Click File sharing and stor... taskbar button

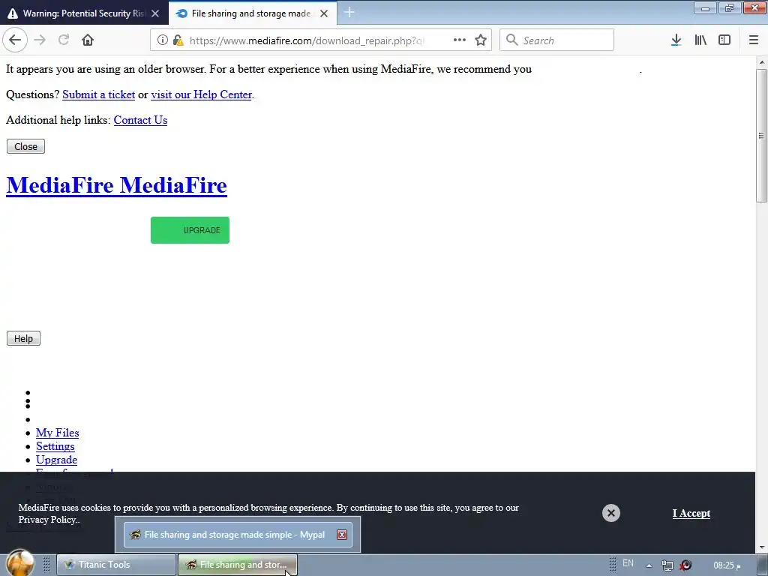(x=238, y=565)
